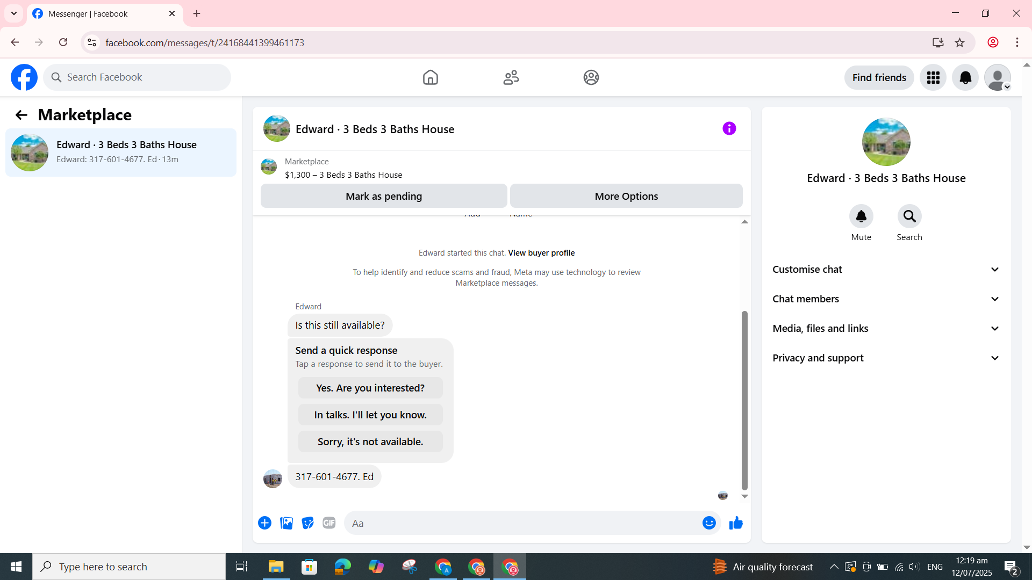This screenshot has width=1032, height=580.
Task: Send a thumbs-up like
Action: [x=736, y=523]
